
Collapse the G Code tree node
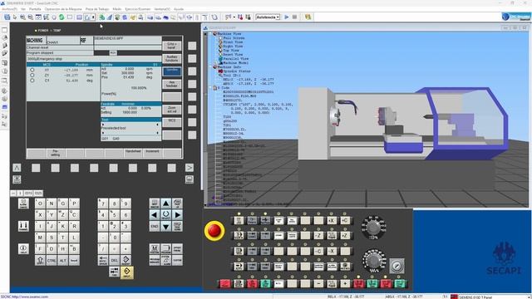point(210,88)
